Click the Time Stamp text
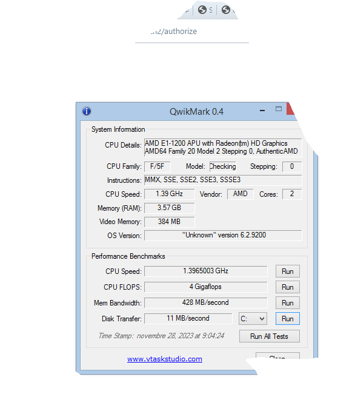The image size is (355, 399). [x=161, y=336]
